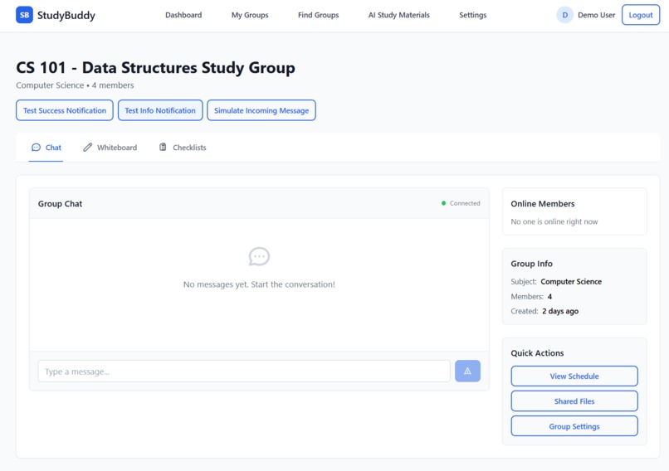The width and height of the screenshot is (669, 471).
Task: Trigger Test Info Notification
Action: coord(160,110)
